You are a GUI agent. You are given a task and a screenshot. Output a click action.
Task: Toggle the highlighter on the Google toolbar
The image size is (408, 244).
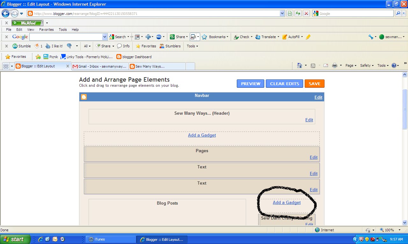point(308,37)
